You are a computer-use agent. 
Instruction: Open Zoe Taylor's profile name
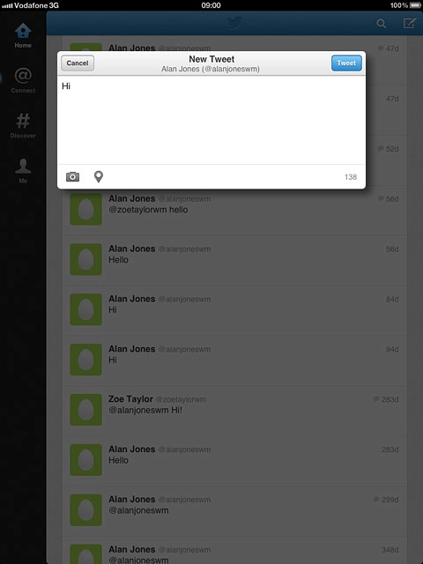[x=130, y=399]
